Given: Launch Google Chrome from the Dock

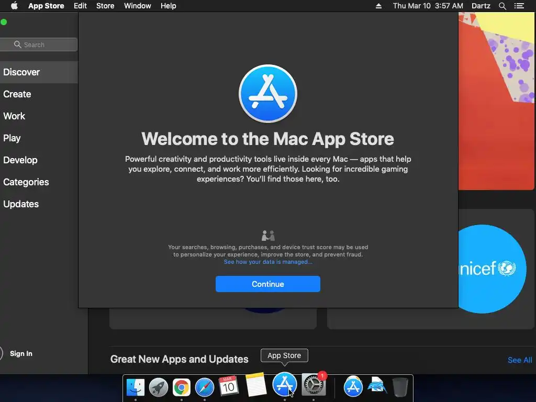Looking at the screenshot, I should point(182,387).
